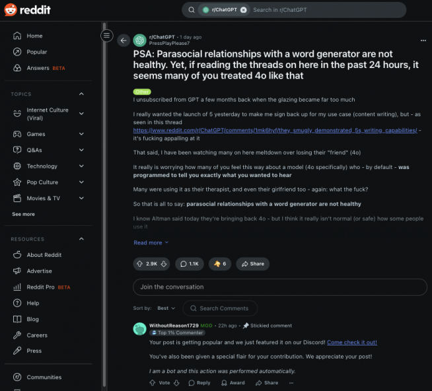The width and height of the screenshot is (432, 391).
Task: Open the Sort by Best dropdown
Action: tap(166, 308)
